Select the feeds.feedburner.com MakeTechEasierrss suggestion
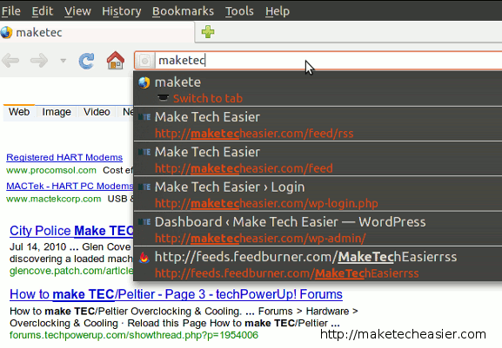 [x=318, y=265]
